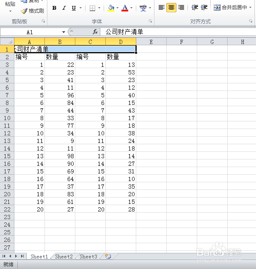Select cell B13 with value 9
Image resolution: width=256 pixels, height=269 pixels.
coord(60,141)
